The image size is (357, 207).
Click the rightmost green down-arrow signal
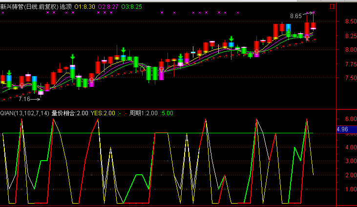pyautogui.click(x=289, y=33)
